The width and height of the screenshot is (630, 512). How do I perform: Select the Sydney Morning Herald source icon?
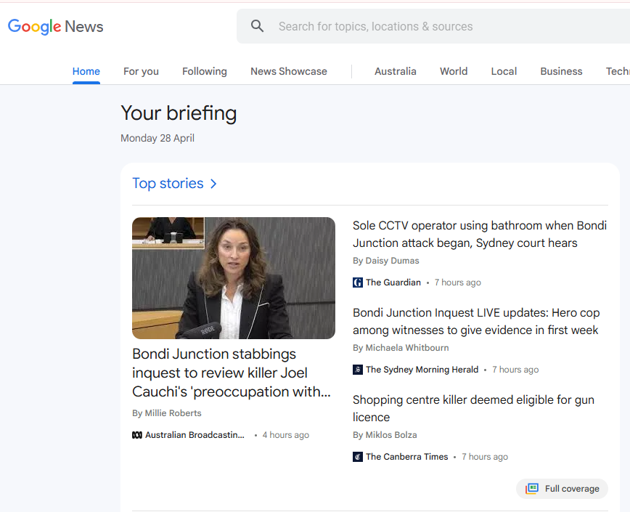pyautogui.click(x=357, y=369)
